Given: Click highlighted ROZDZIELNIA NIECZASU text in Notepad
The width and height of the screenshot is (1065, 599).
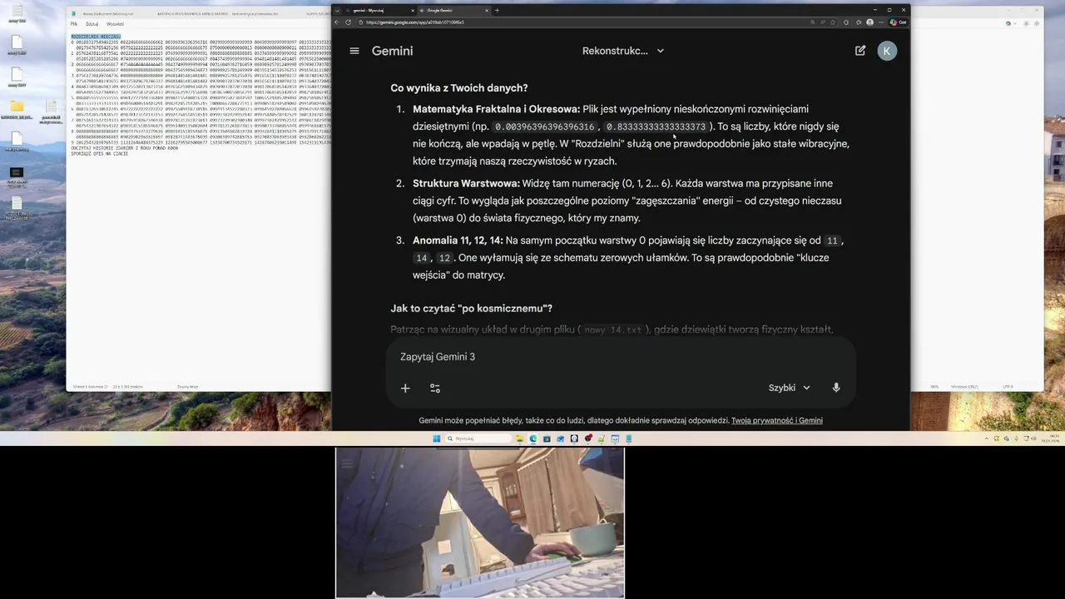Looking at the screenshot, I should pyautogui.click(x=96, y=37).
